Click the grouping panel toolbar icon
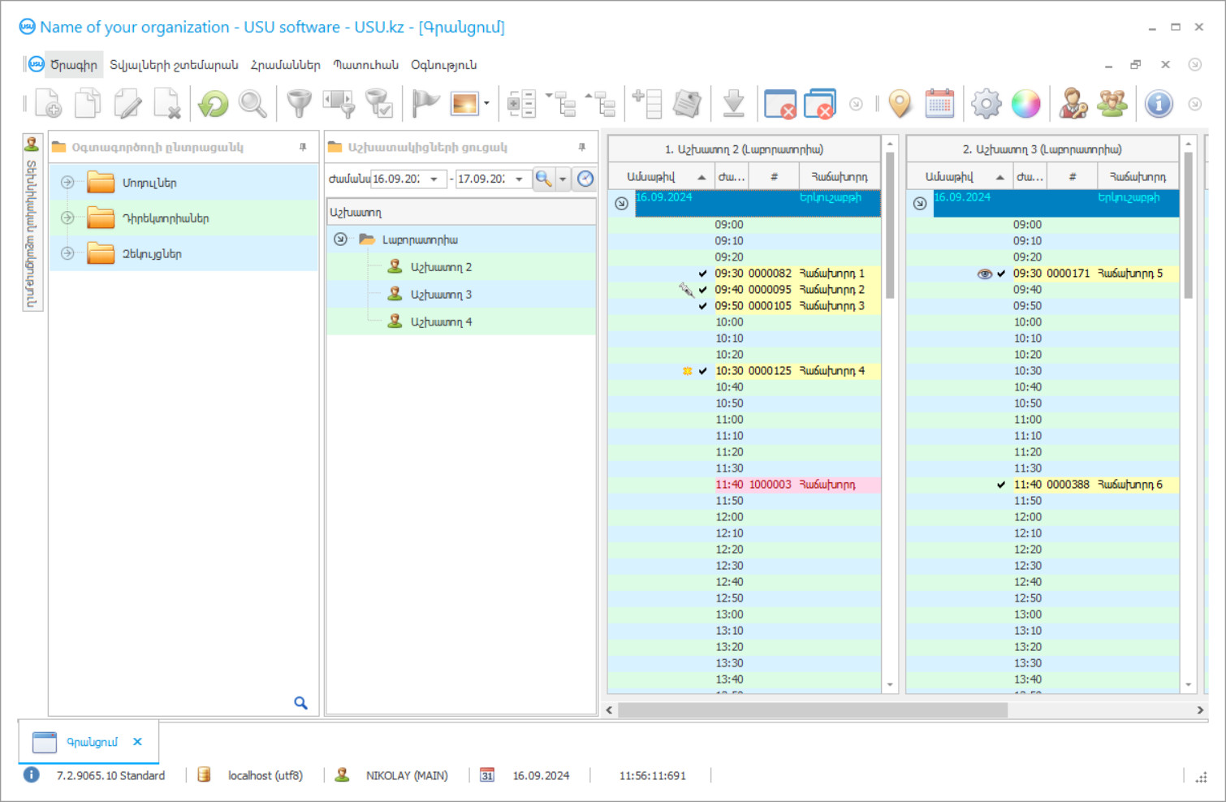This screenshot has width=1226, height=802. (521, 104)
